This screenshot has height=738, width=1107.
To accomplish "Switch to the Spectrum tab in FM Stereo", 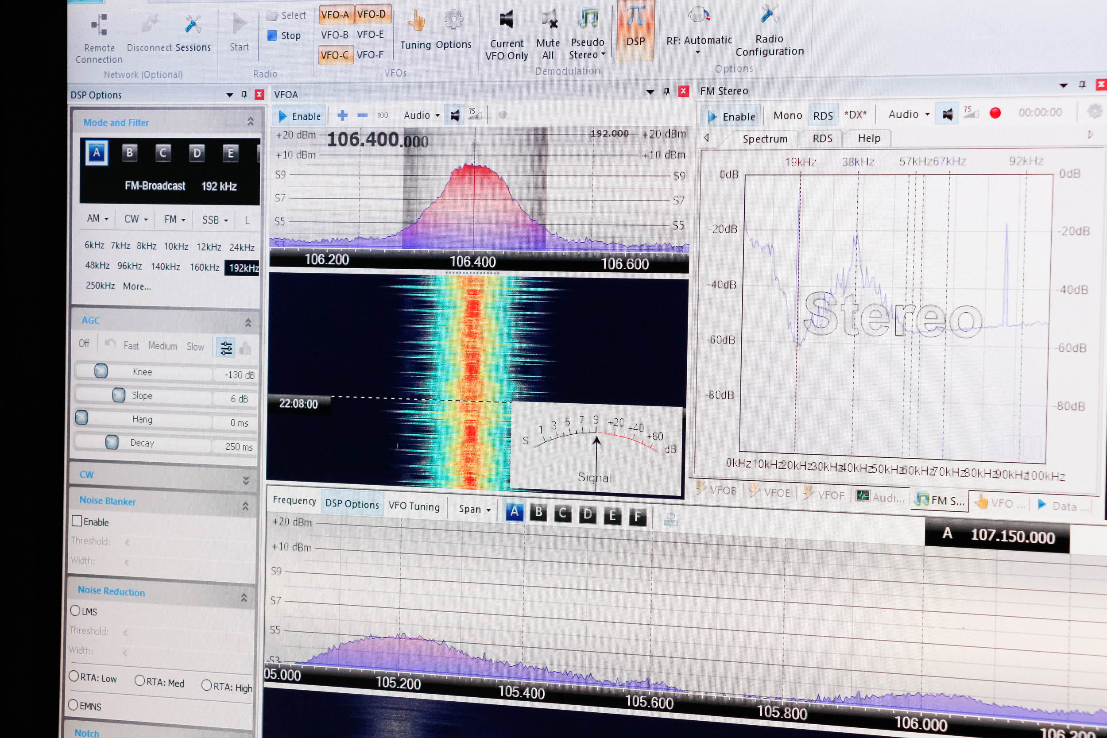I will point(765,139).
